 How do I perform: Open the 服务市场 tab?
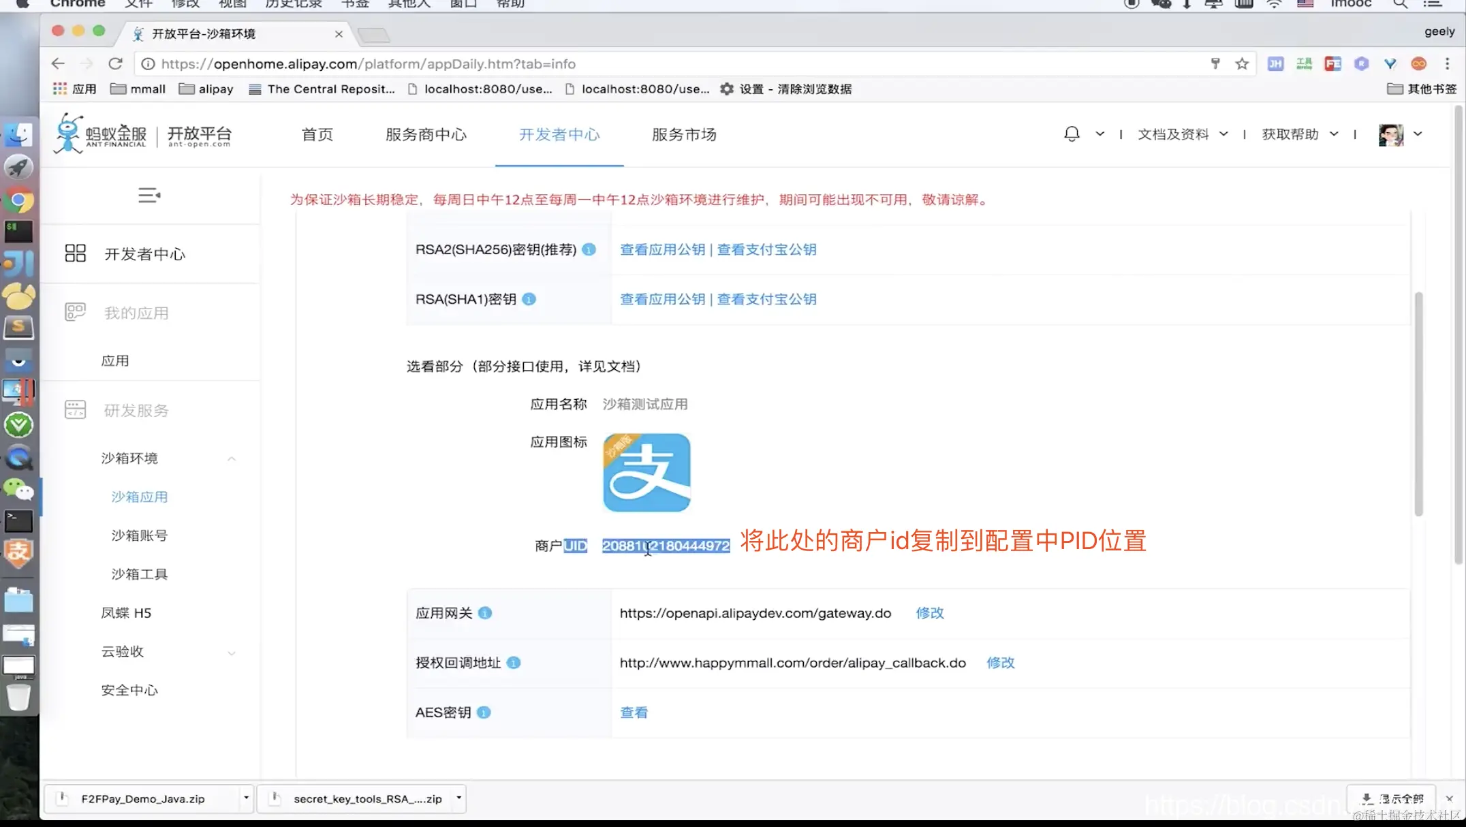(x=684, y=134)
